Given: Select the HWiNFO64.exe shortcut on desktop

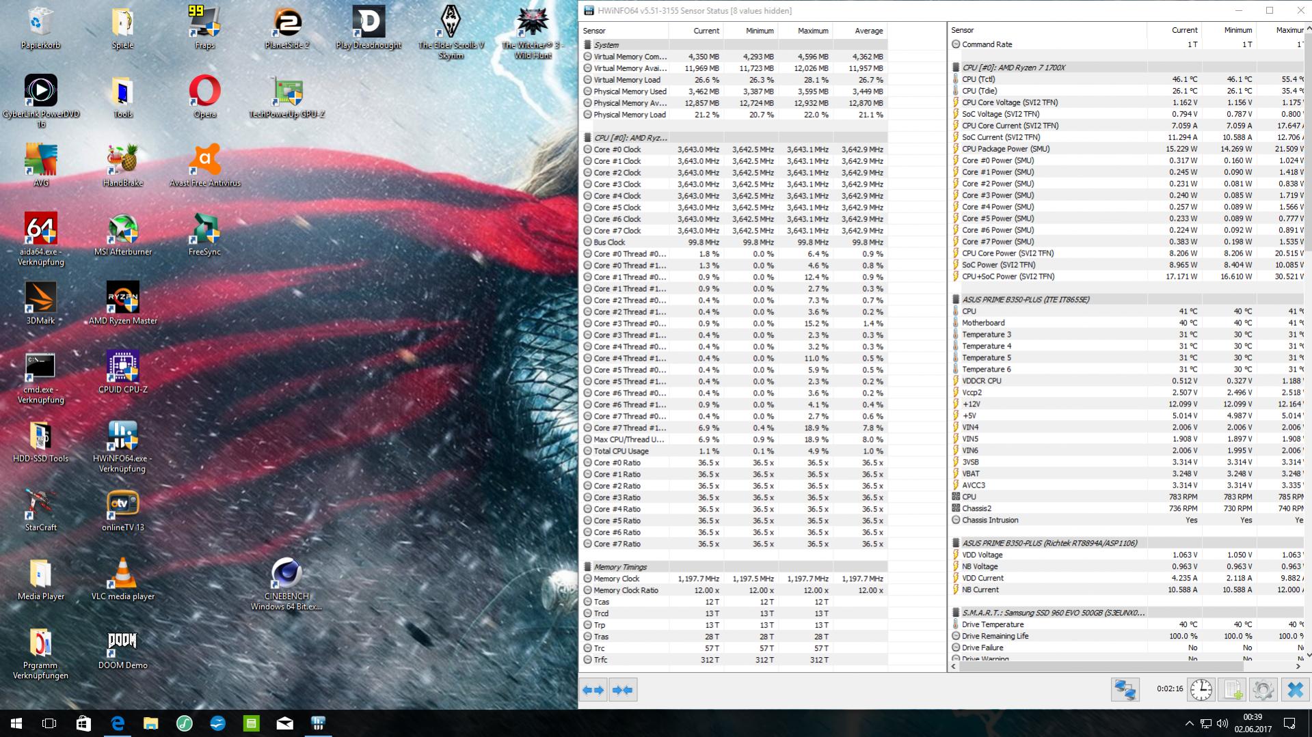Looking at the screenshot, I should pos(122,446).
